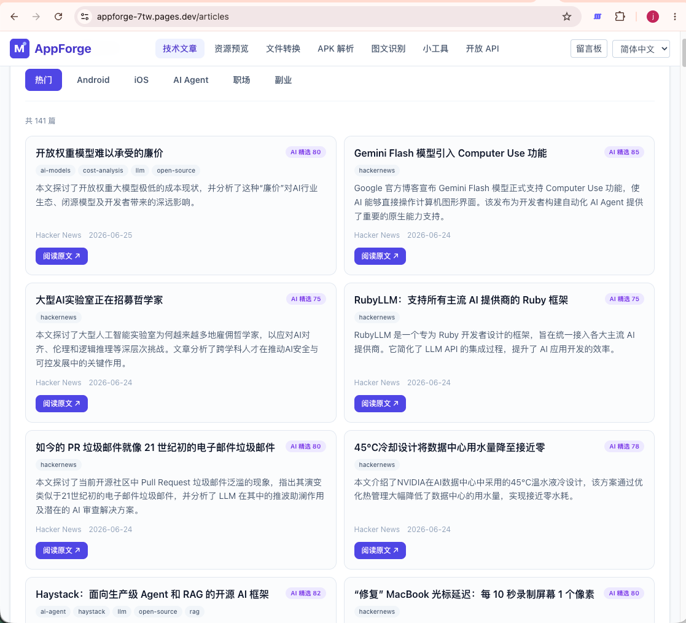Image resolution: width=686 pixels, height=623 pixels.
Task: Open the 开放 API nav item
Action: pos(482,49)
